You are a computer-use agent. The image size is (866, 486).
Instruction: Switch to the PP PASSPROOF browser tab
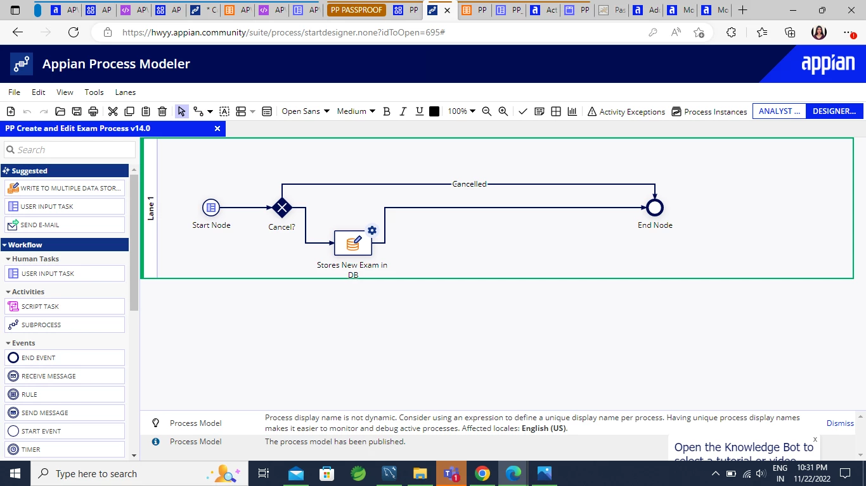click(356, 10)
